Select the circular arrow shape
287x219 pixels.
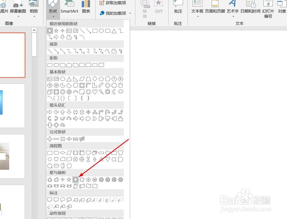coord(63,125)
